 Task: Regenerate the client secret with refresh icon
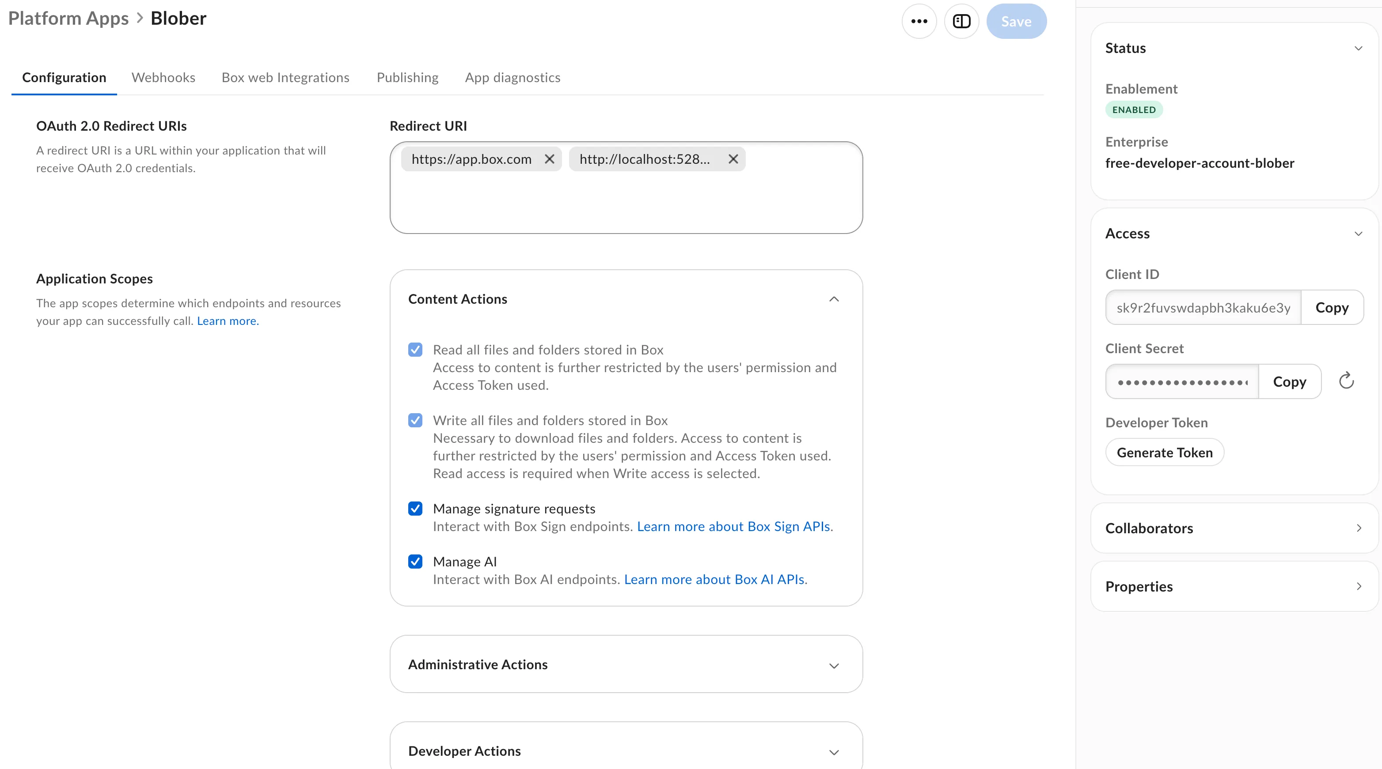tap(1346, 381)
